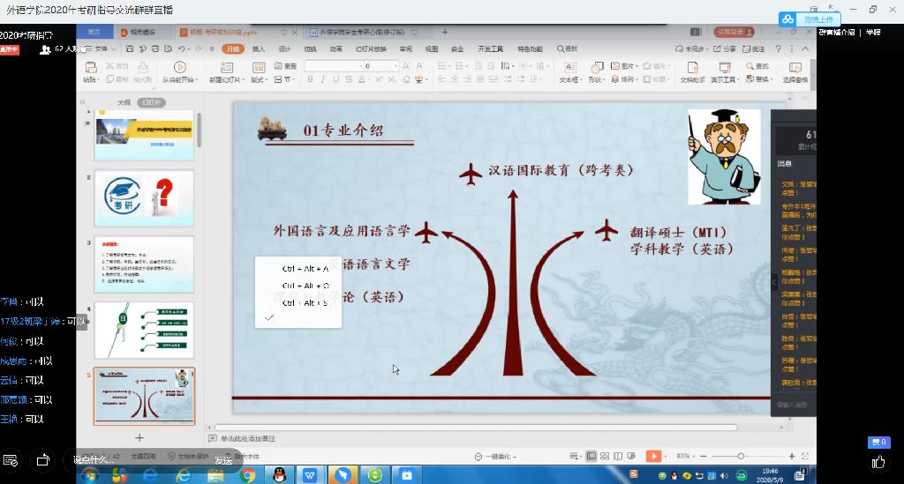The height and width of the screenshot is (484, 904).
Task: Click the New Slide icon
Action: (224, 68)
